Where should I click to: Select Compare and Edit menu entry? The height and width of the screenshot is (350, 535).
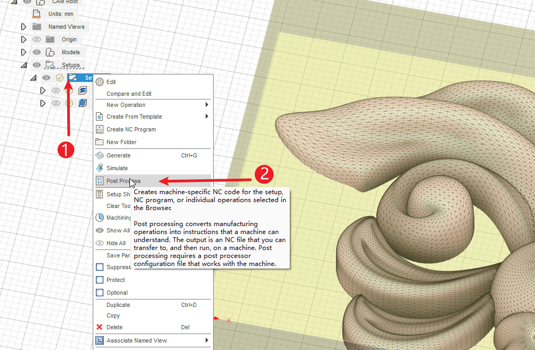click(x=129, y=94)
